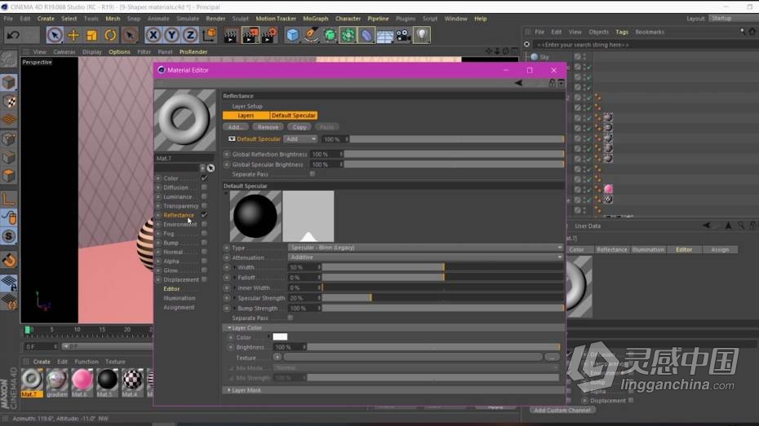Screen dimensions: 759x426
Task: Collapse the Layer Color section
Action: 229,327
